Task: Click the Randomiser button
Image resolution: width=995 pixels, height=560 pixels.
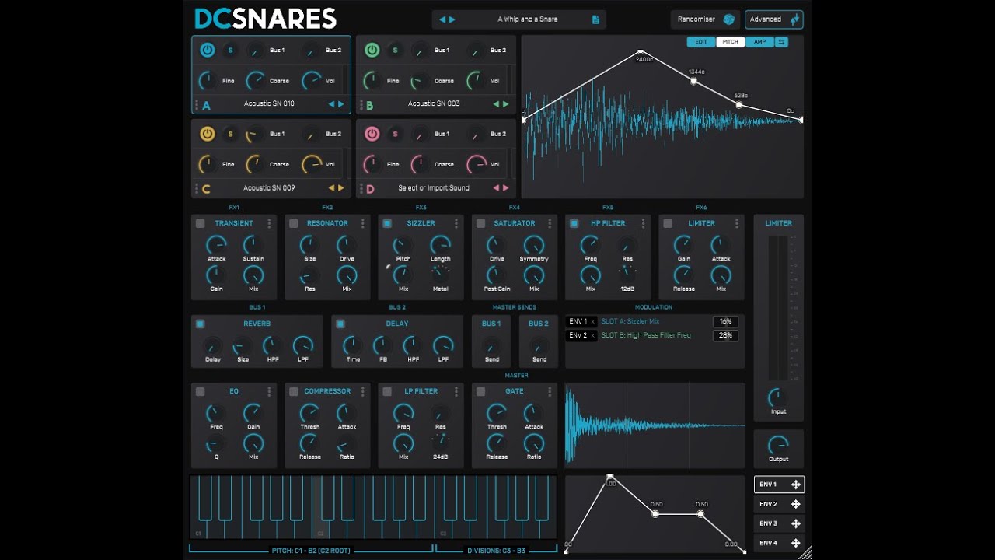Action: (x=706, y=19)
